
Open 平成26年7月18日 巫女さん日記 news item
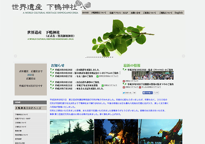tap(79, 89)
